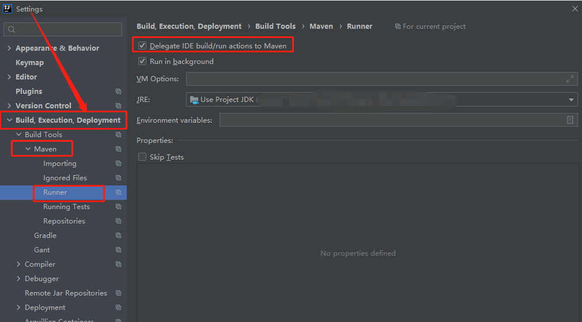Expand the Debugger node chevron
The height and width of the screenshot is (322, 582).
tap(18, 279)
